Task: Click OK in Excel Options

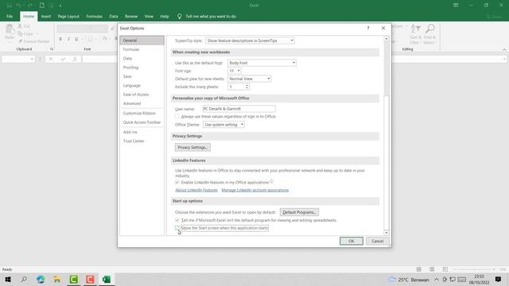Action: click(x=352, y=241)
